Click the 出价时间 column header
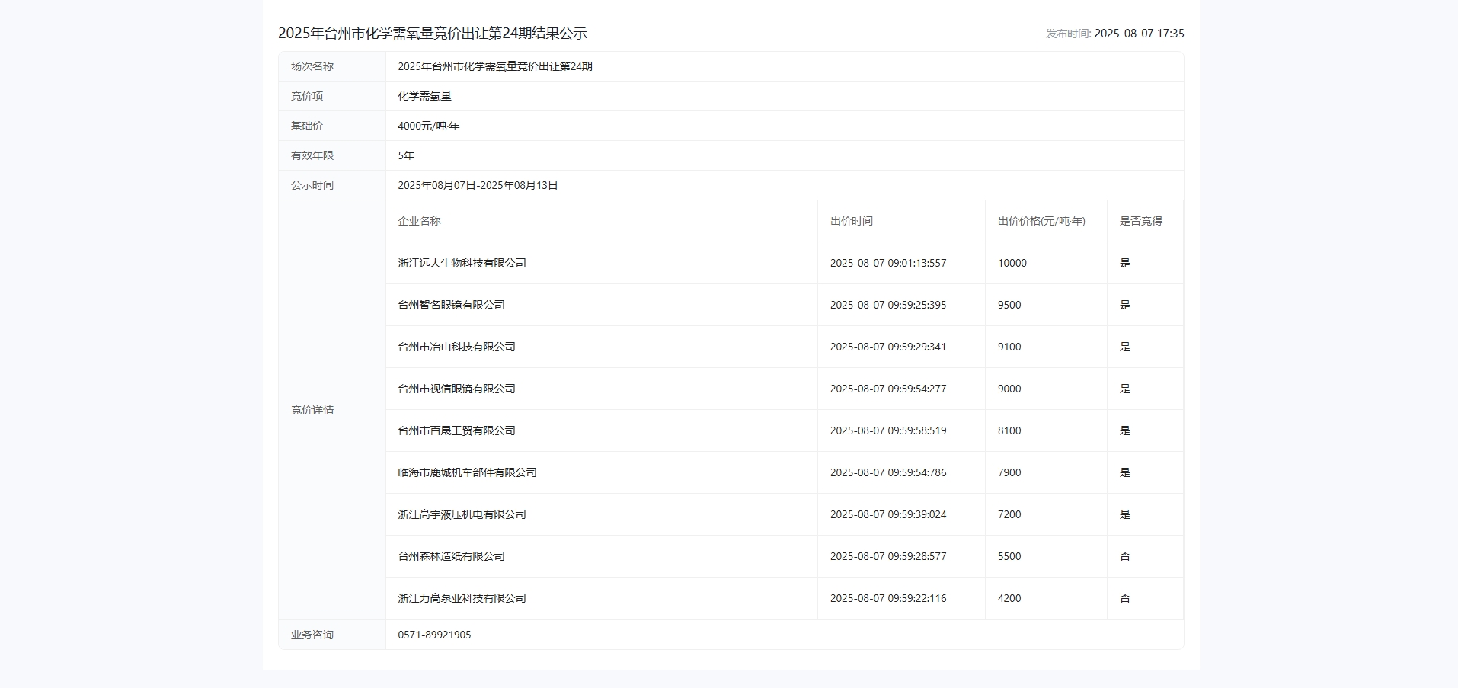The image size is (1458, 688). click(851, 221)
